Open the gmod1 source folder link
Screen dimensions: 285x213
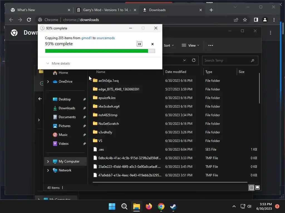point(86,38)
